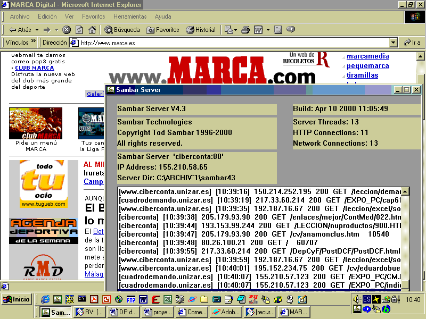Click the volume speaker tray icon
426x319 pixels.
tap(356, 299)
